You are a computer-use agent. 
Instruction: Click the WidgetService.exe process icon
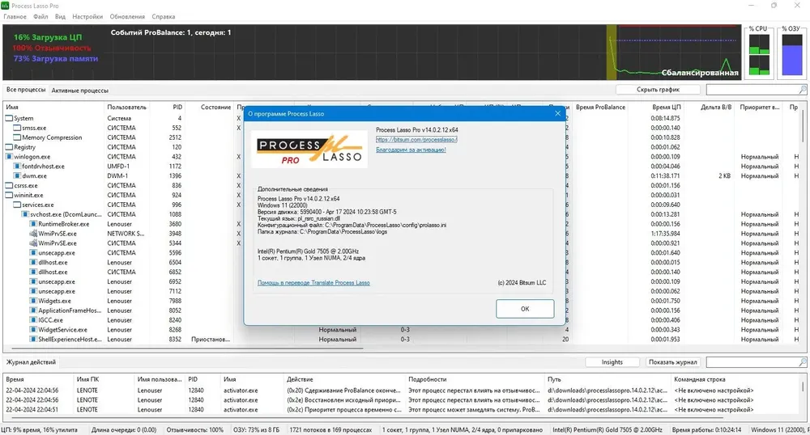[33, 330]
